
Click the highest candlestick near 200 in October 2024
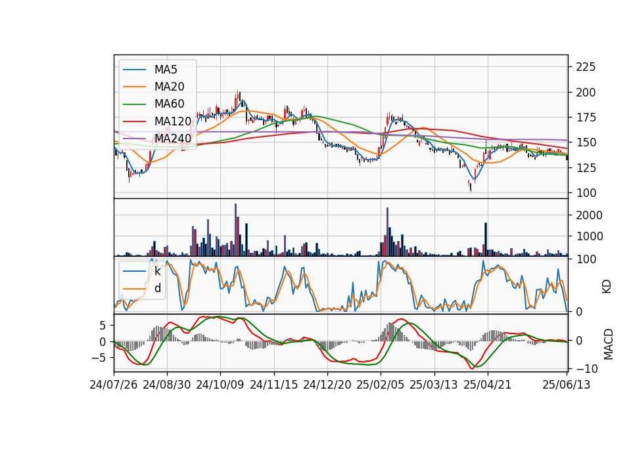click(x=239, y=98)
